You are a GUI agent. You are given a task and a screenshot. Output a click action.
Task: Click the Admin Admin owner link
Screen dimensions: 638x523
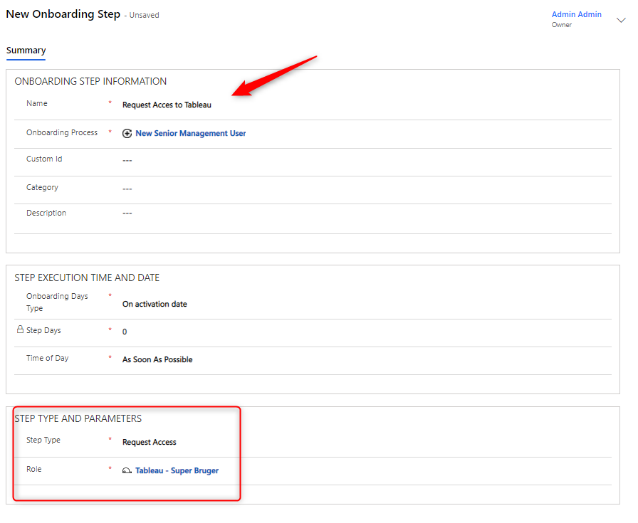point(576,14)
